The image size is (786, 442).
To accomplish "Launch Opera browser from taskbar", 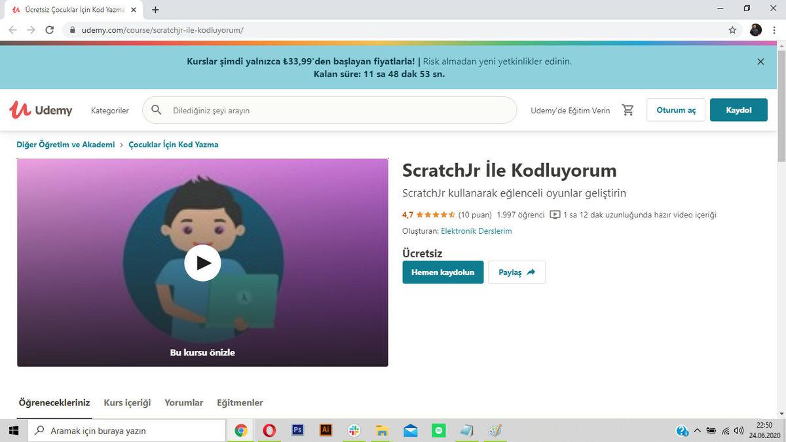I will 269,430.
